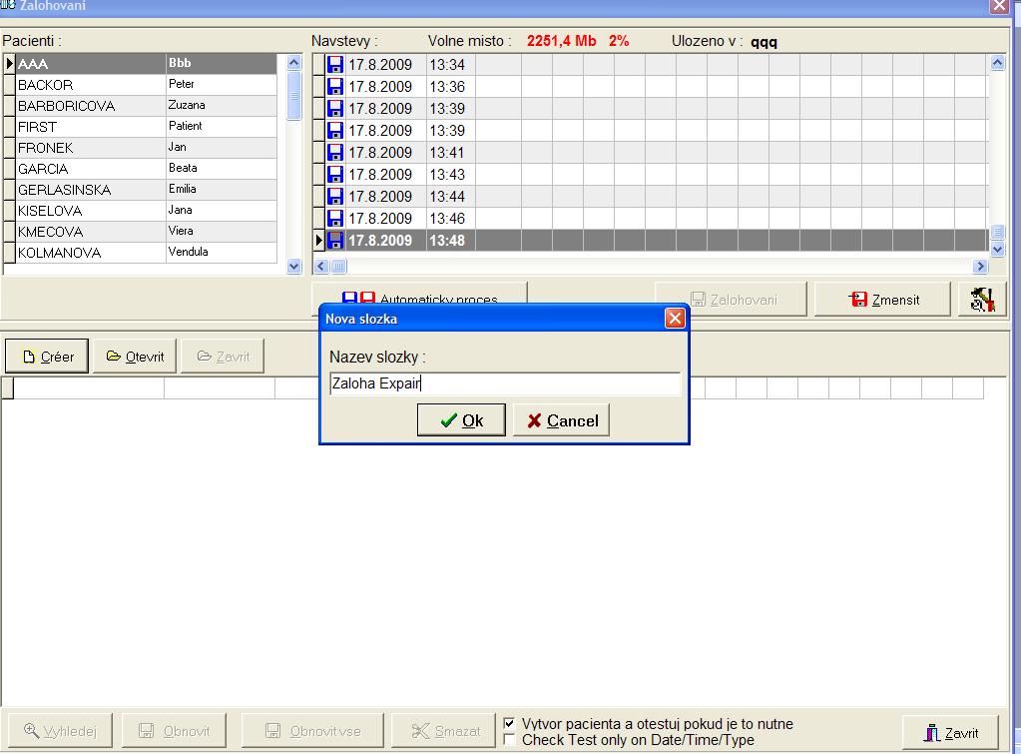Select the KISELOVA Jana patient row
The width and height of the screenshot is (1021, 754).
pyautogui.click(x=140, y=211)
